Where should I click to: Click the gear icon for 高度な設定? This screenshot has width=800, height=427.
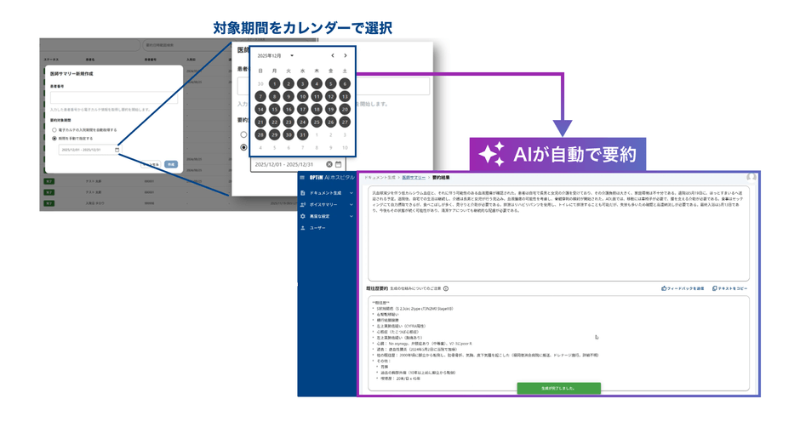click(x=302, y=216)
